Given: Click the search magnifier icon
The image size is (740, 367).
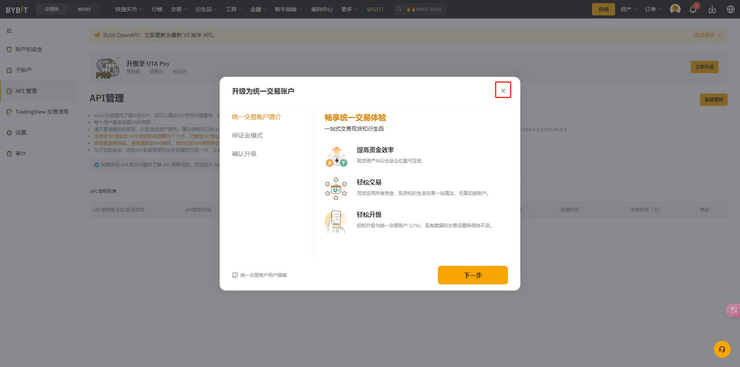Looking at the screenshot, I should [x=400, y=9].
